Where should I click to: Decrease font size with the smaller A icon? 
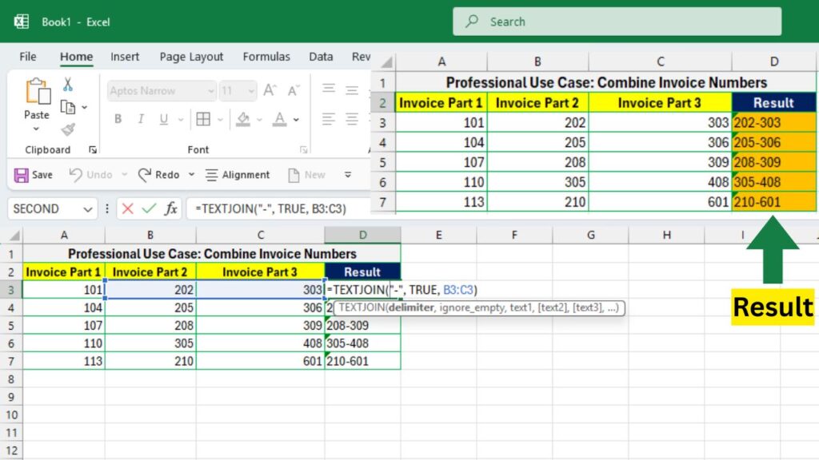tap(294, 90)
